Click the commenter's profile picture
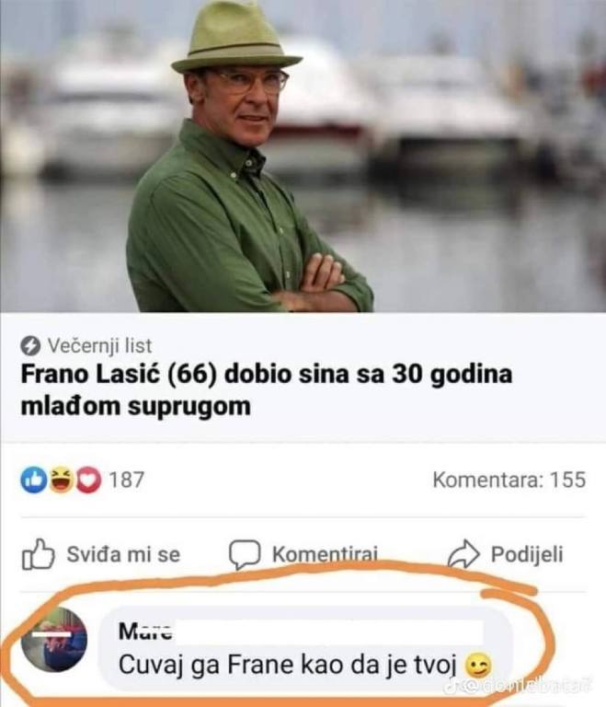The width and height of the screenshot is (606, 707). tap(54, 640)
